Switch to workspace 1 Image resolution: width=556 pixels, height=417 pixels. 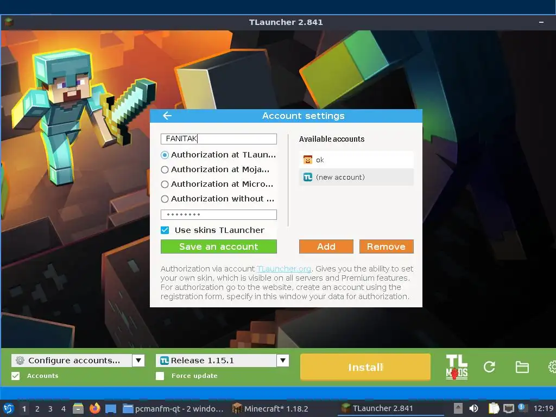pyautogui.click(x=24, y=409)
